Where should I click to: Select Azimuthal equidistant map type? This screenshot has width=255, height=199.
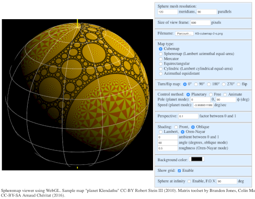[161, 74]
